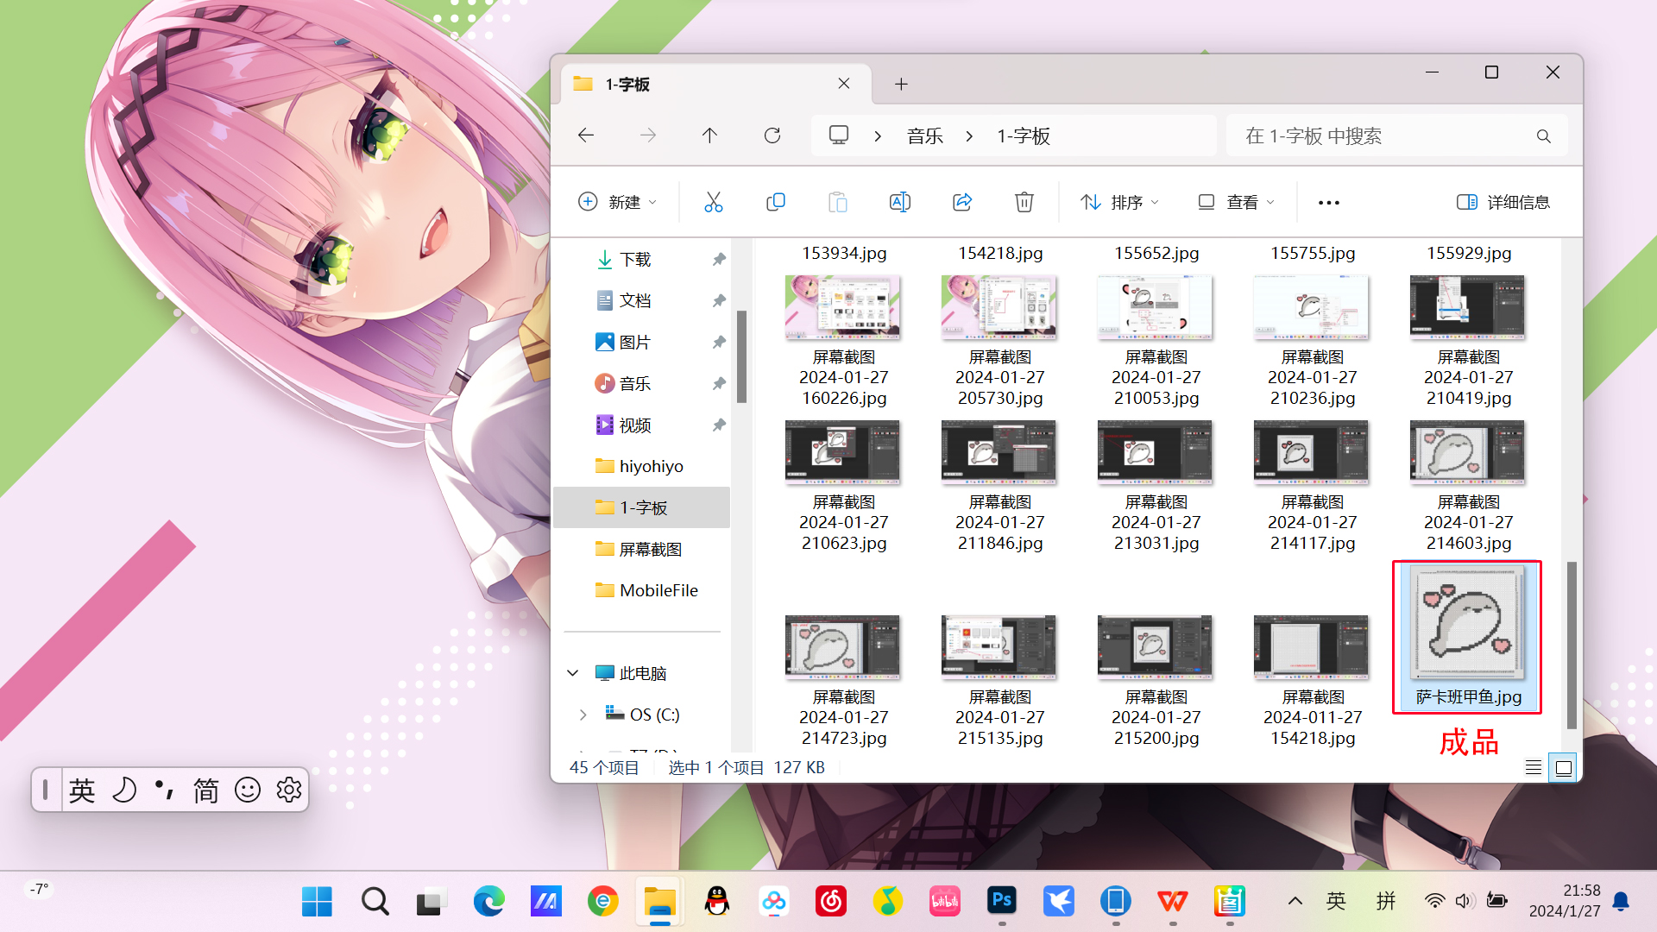Select the 1-字板 tab
The image size is (1657, 932).
click(716, 84)
